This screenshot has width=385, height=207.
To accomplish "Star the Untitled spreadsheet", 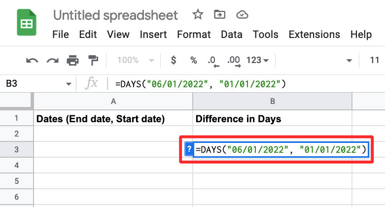I will 198,15.
